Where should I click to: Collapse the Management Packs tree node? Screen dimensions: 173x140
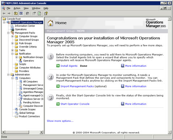[x=8, y=33]
